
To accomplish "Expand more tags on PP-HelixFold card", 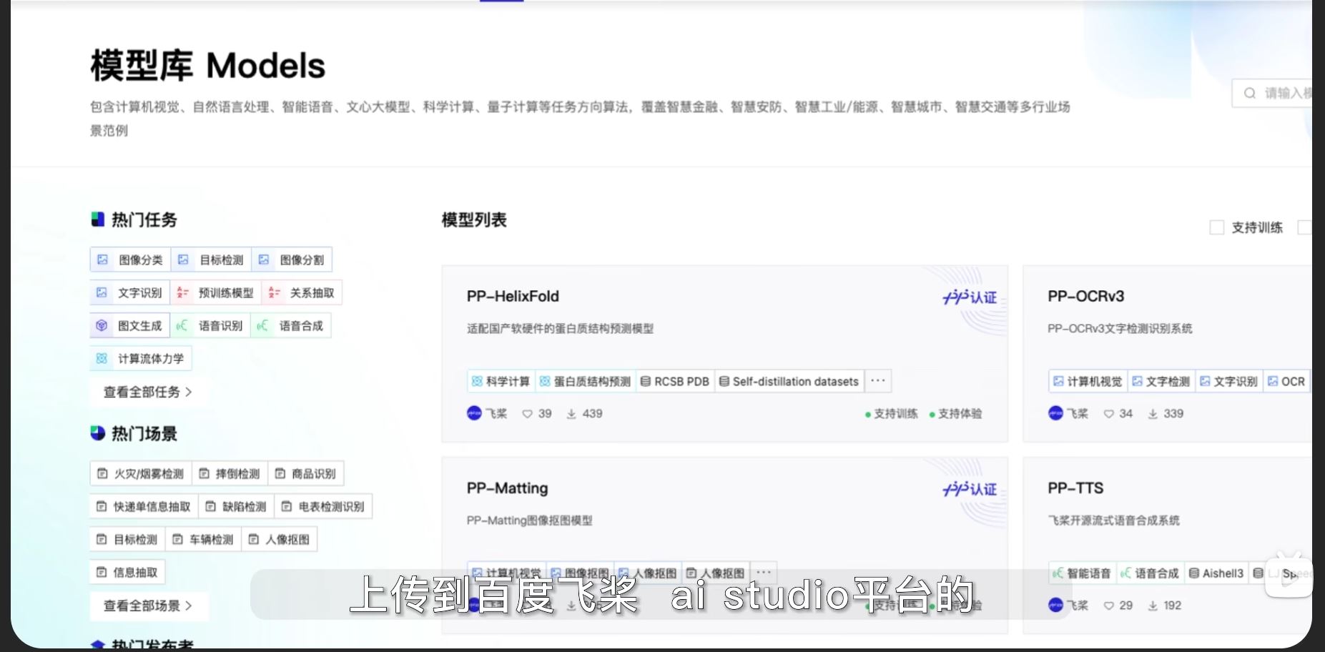I will tap(878, 381).
